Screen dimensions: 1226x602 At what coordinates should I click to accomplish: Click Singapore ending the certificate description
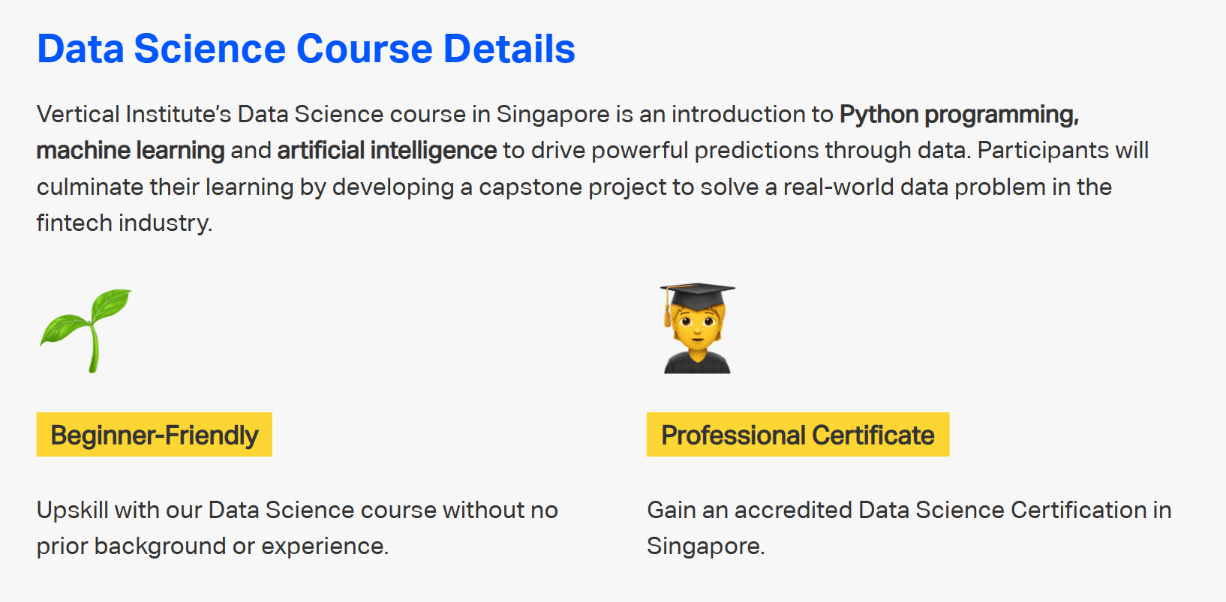[x=705, y=547]
